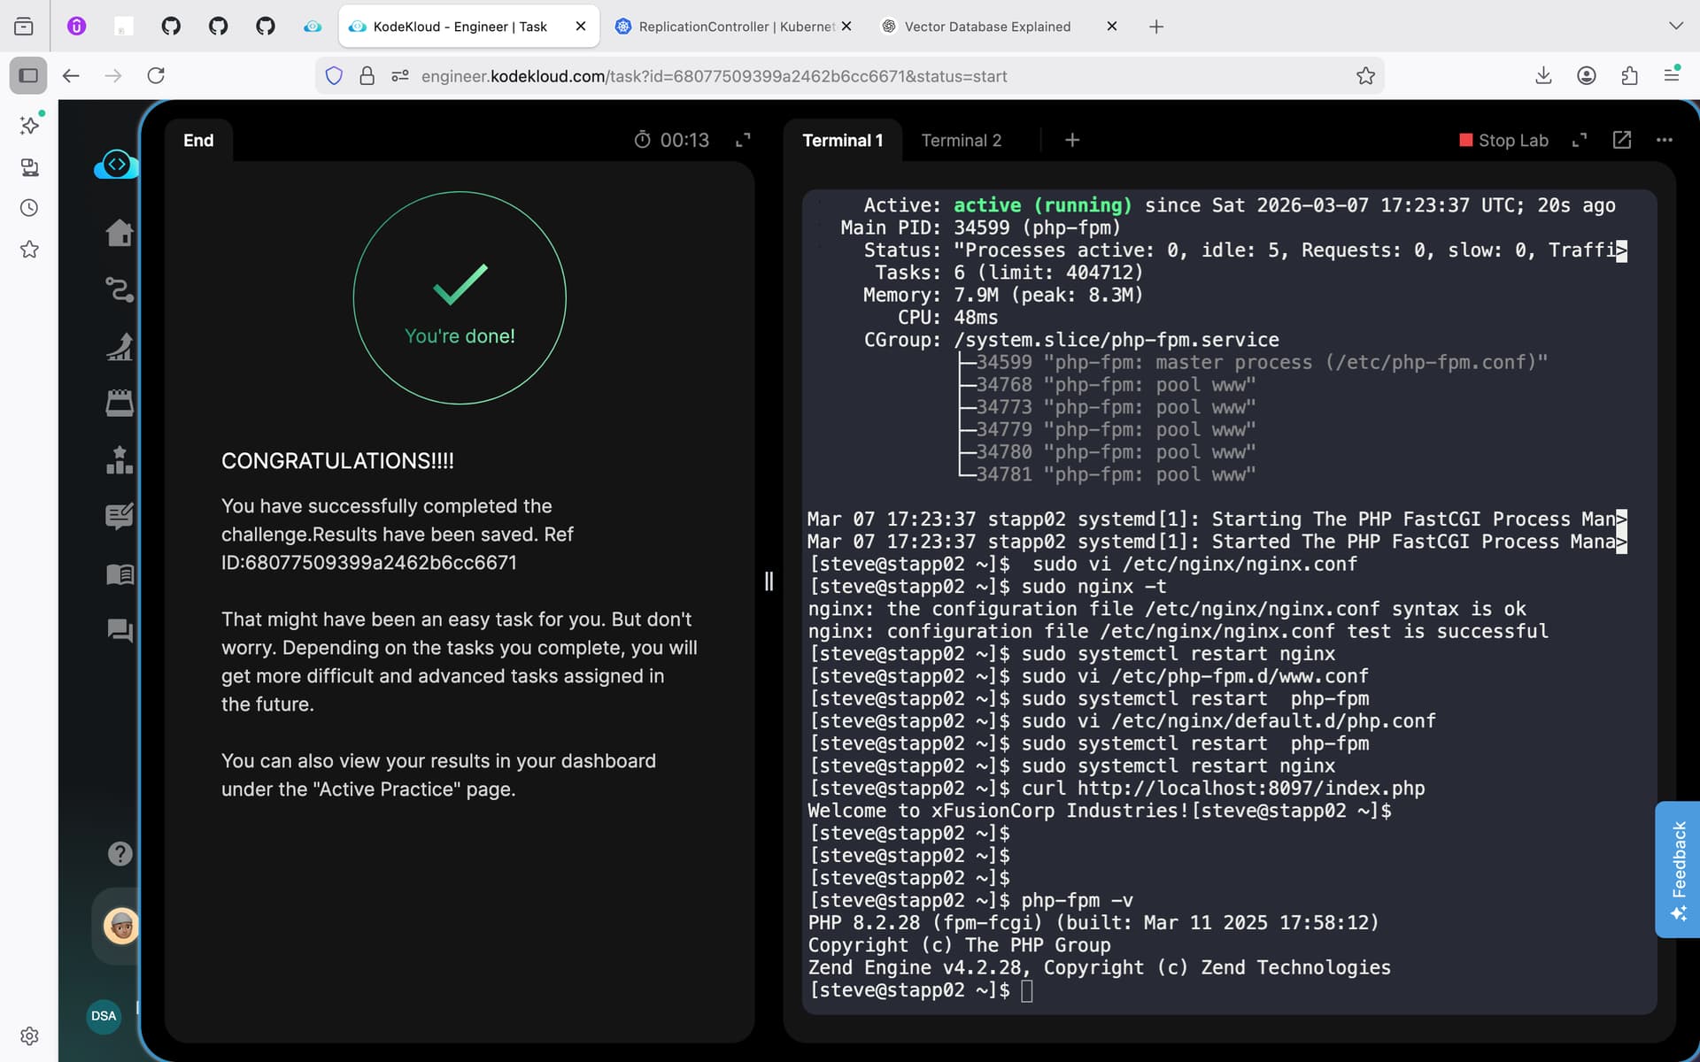Expand list all tabs chevron
Image resolution: width=1700 pixels, height=1062 pixels.
[x=1675, y=27]
